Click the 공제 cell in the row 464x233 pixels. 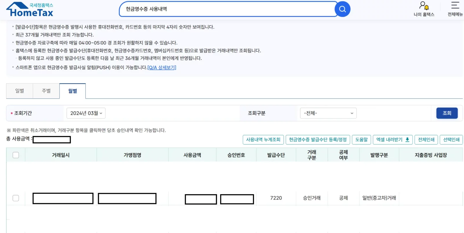pos(344,198)
